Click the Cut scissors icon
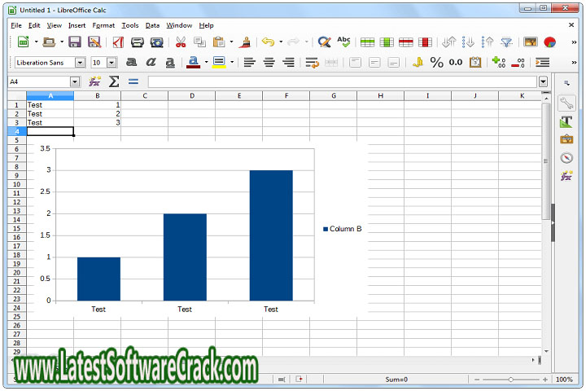Screen dimensions: 586x391 [x=181, y=42]
